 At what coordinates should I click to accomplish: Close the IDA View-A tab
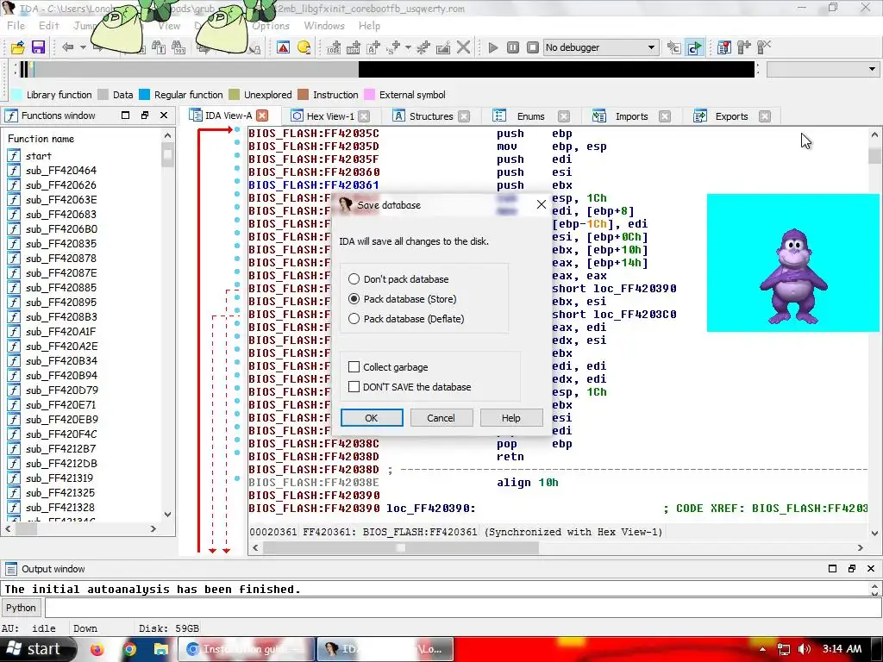coord(262,116)
